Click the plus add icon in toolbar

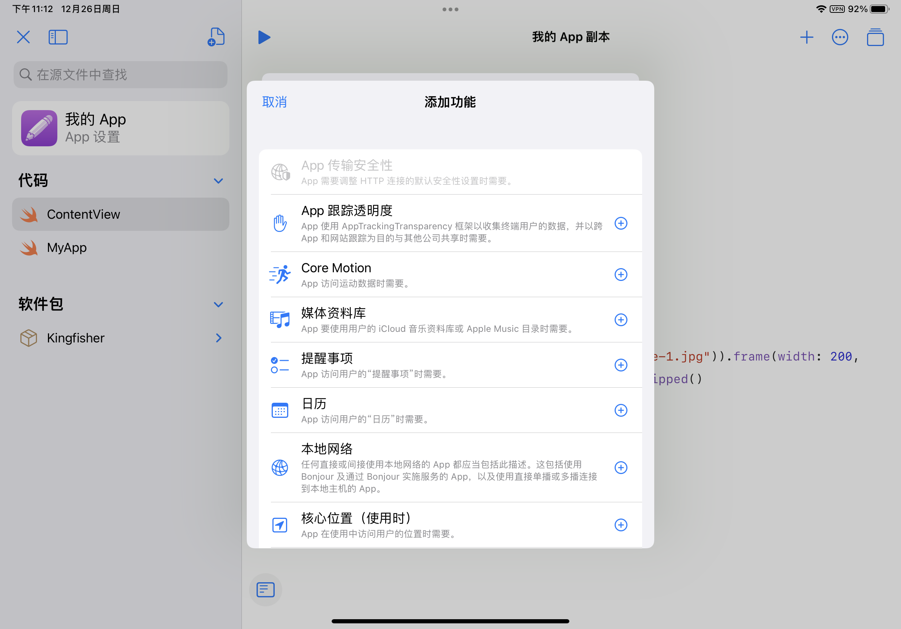[x=806, y=37]
